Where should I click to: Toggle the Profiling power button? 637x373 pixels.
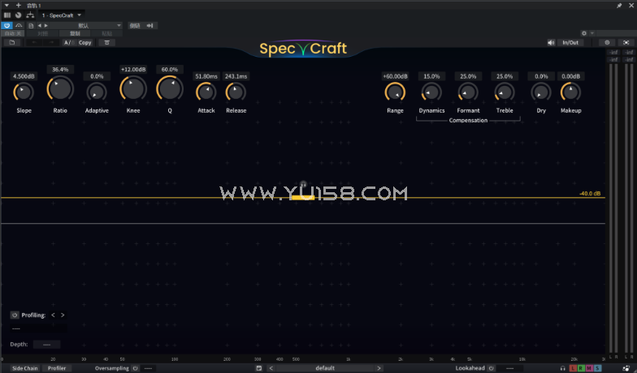(x=15, y=315)
